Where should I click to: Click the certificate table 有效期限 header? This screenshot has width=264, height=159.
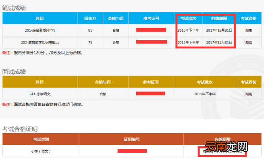[x=223, y=139]
